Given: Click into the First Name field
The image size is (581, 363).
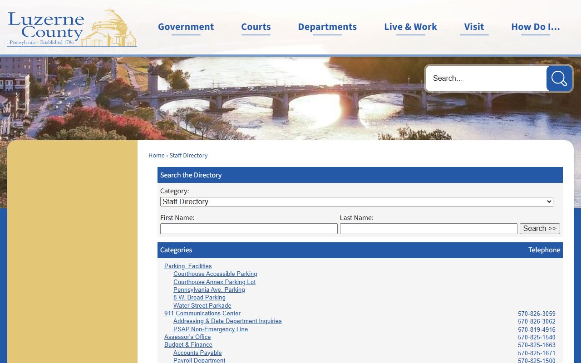Looking at the screenshot, I should [249, 229].
